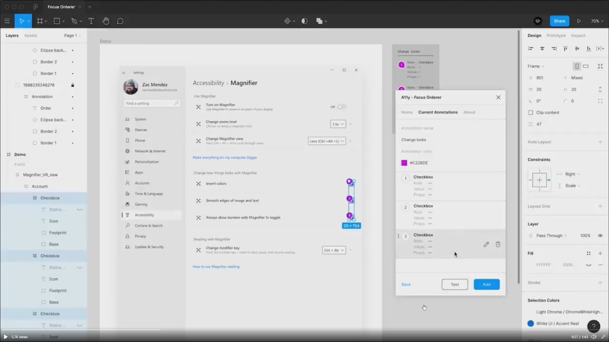Switch to the Prototype tab
Viewport: 609px width, 342px height.
pos(556,36)
